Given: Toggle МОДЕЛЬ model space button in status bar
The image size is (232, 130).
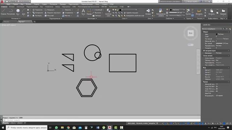Looking at the screenshot, I should (x=152, y=123).
